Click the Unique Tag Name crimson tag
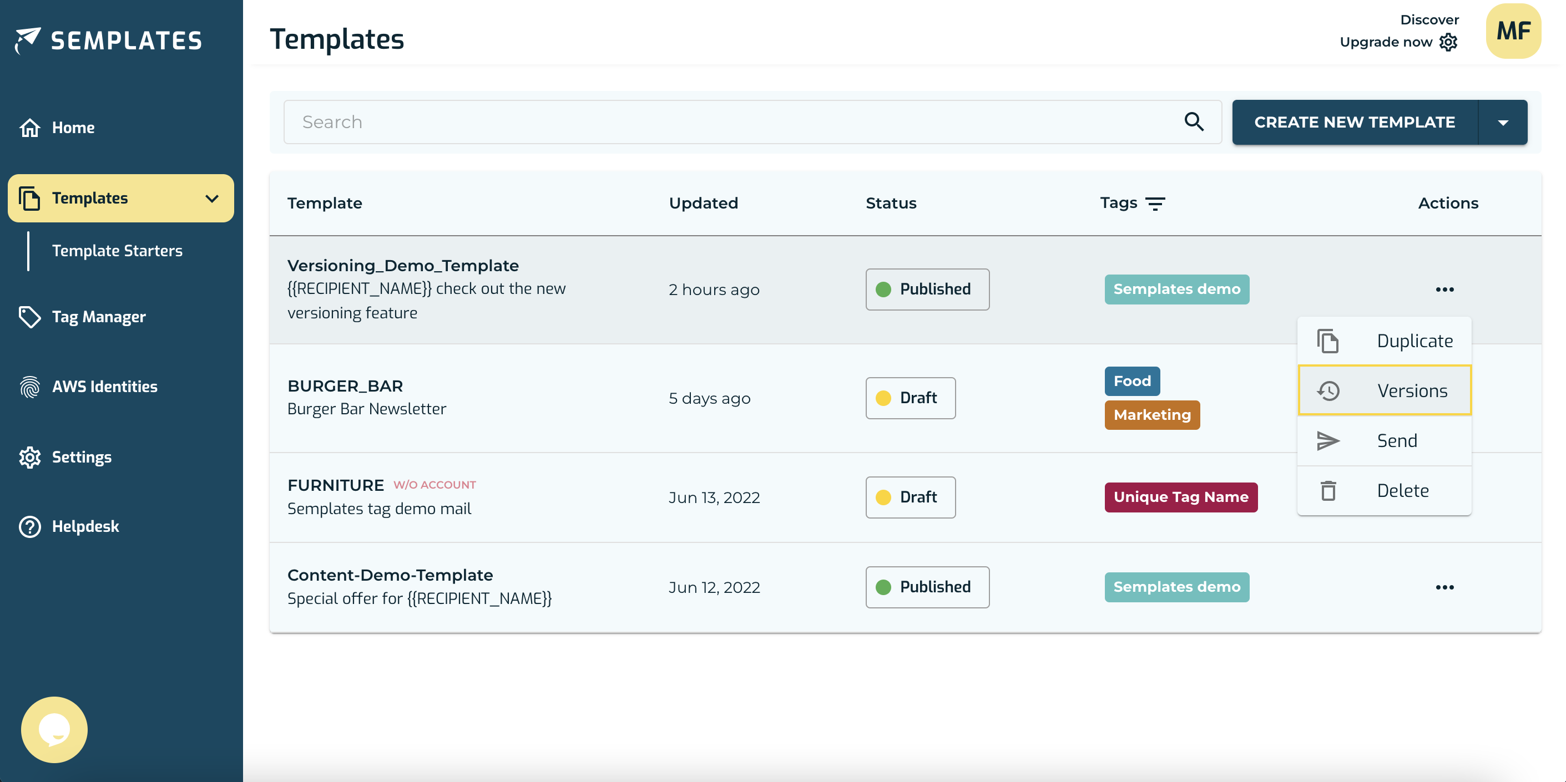Image resolution: width=1566 pixels, height=782 pixels. [1180, 497]
